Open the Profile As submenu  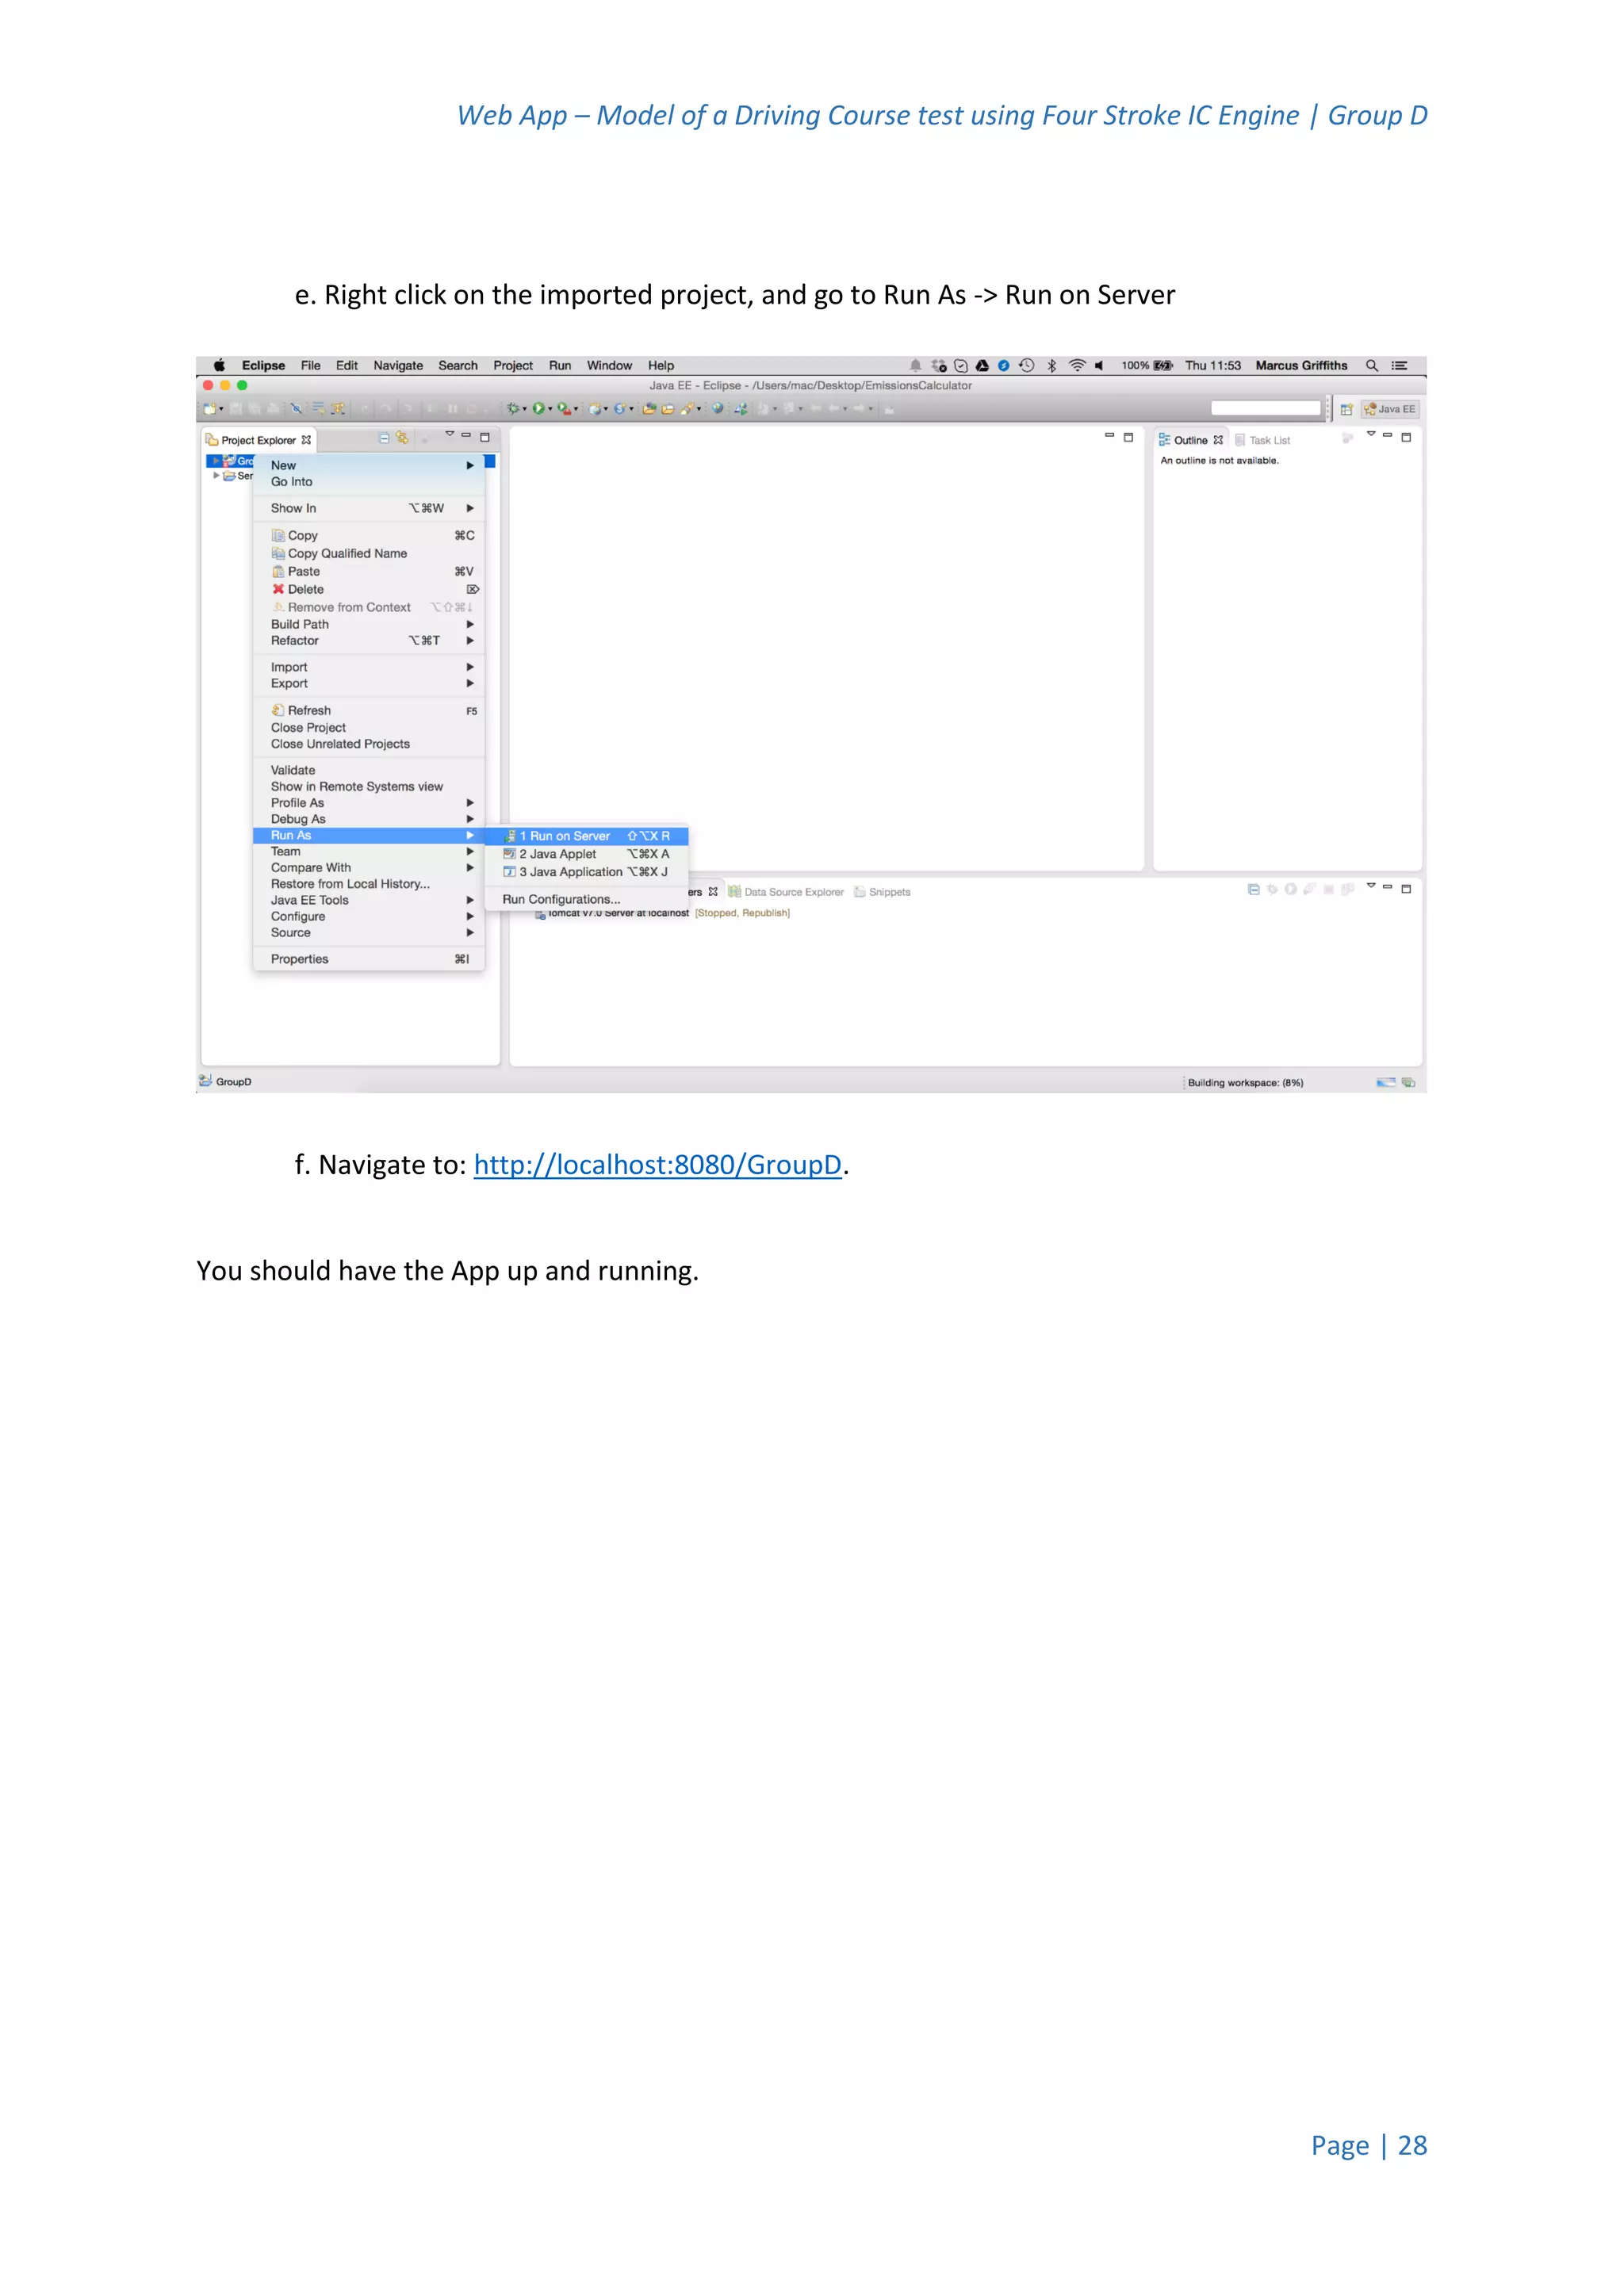pyautogui.click(x=369, y=803)
